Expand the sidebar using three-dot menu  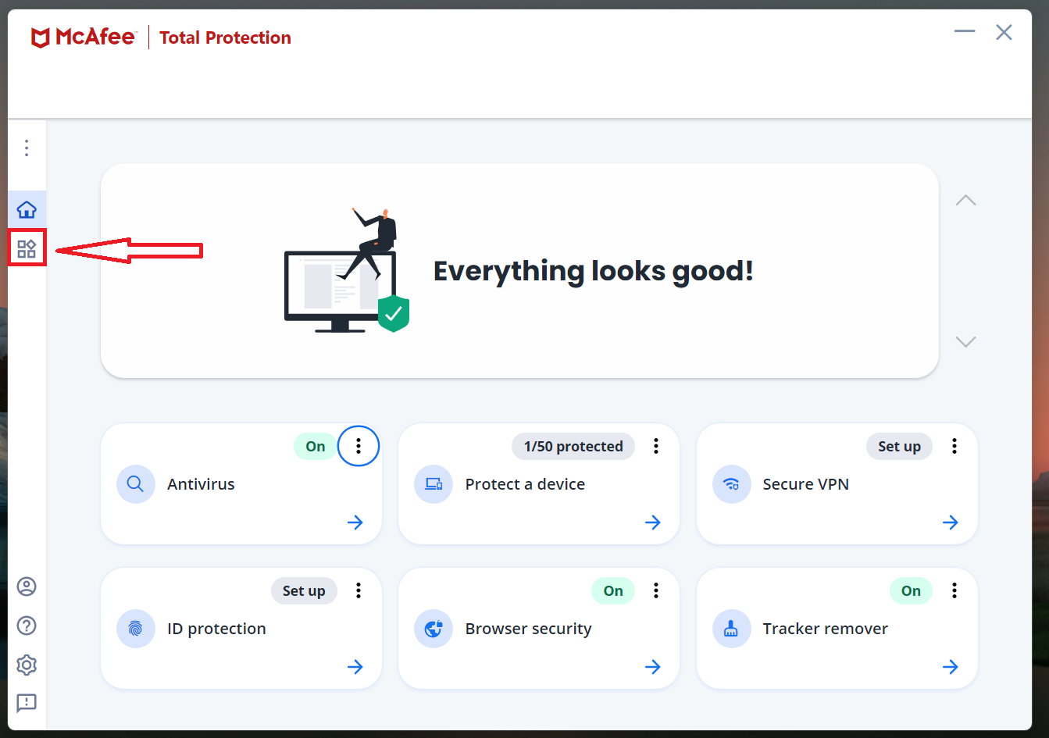(x=27, y=148)
